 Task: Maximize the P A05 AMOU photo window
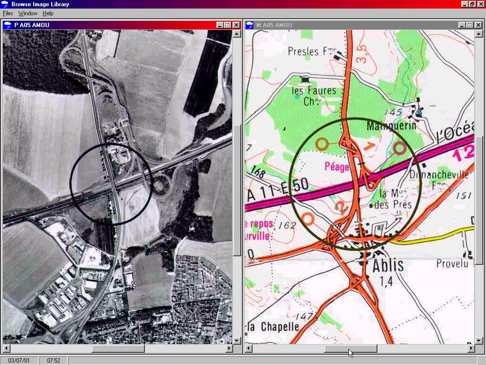(x=228, y=25)
